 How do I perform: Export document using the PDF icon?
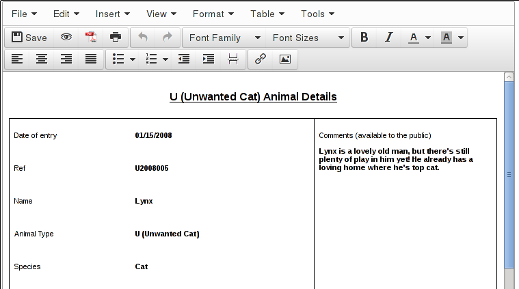pos(91,38)
